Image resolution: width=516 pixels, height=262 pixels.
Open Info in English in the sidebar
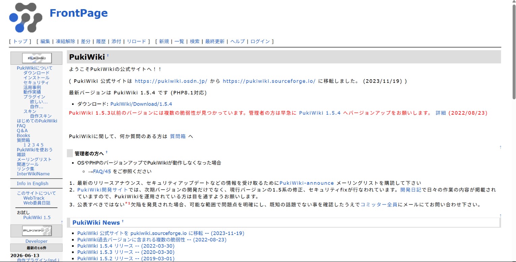click(x=32, y=183)
